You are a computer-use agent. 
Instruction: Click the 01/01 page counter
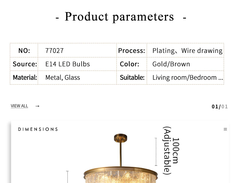pyautogui.click(x=220, y=107)
